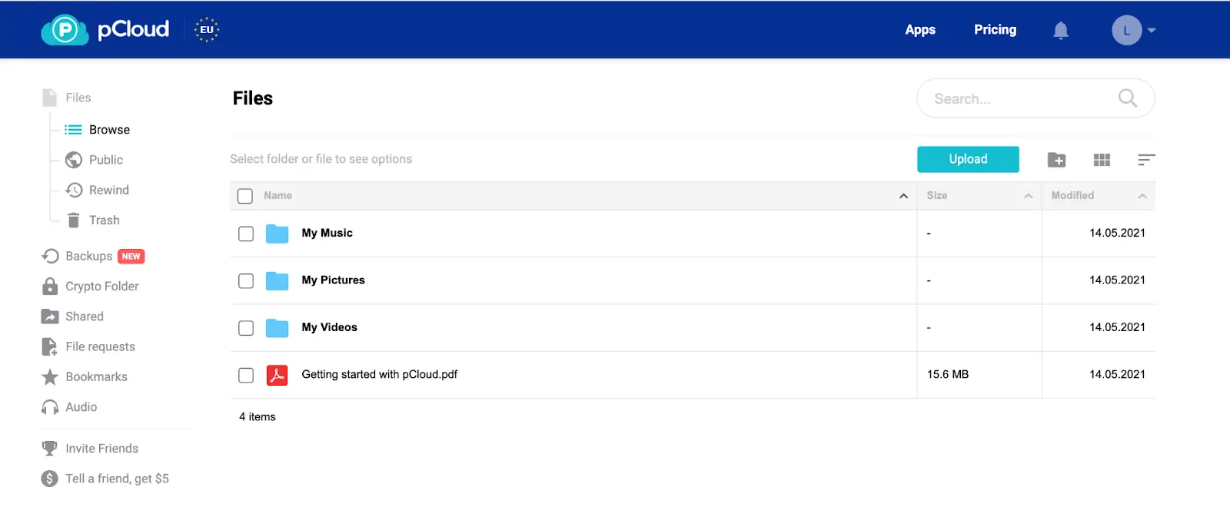
Task: Focus the Search input field
Action: (x=1036, y=98)
